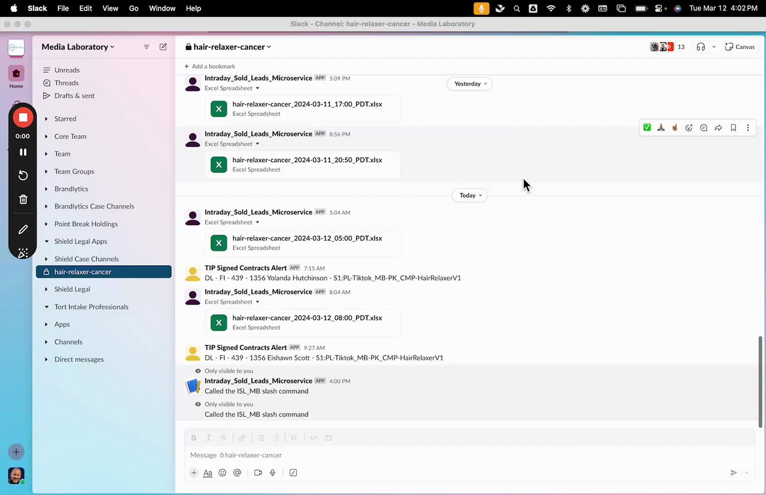766x495 pixels.
Task: Pause the screen recording
Action: 23,152
